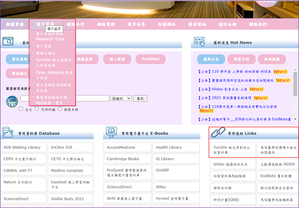This screenshot has height=208, width=299.
Task: Open 文獻傳遞服務-NDDS link
Action: click(x=277, y=164)
